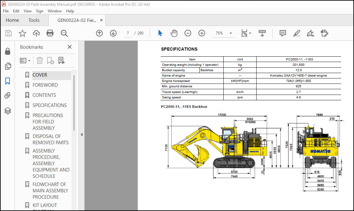Click Komatsu SAA12V140E-7 diesel engine cell

[298, 76]
